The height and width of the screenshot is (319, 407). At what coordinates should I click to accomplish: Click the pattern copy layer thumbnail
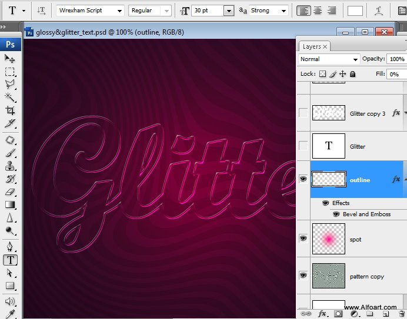coord(329,276)
